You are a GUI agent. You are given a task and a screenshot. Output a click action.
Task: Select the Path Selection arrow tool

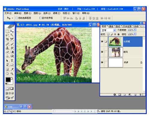(7, 61)
